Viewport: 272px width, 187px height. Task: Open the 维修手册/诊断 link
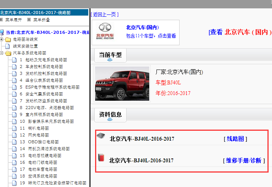(x=244, y=160)
